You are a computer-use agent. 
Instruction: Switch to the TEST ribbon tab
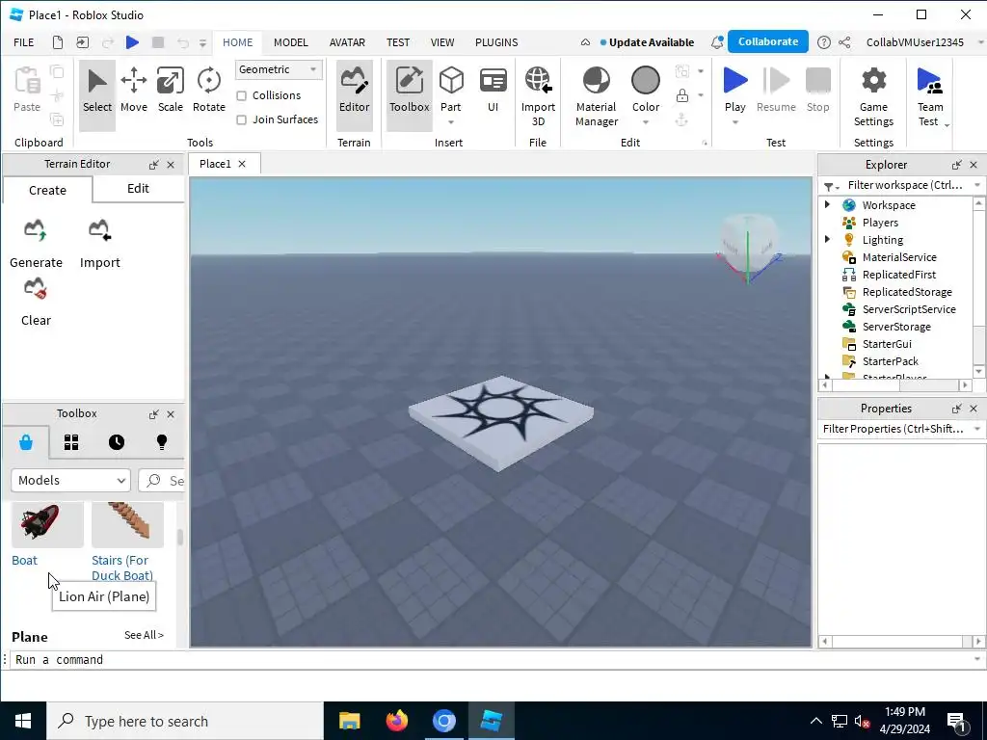[x=398, y=42]
